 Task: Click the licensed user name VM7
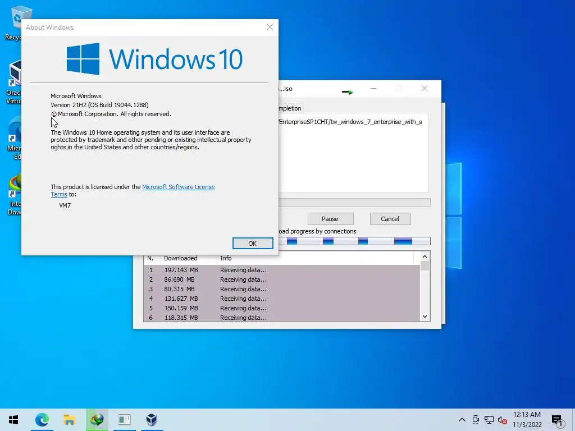tap(65, 205)
